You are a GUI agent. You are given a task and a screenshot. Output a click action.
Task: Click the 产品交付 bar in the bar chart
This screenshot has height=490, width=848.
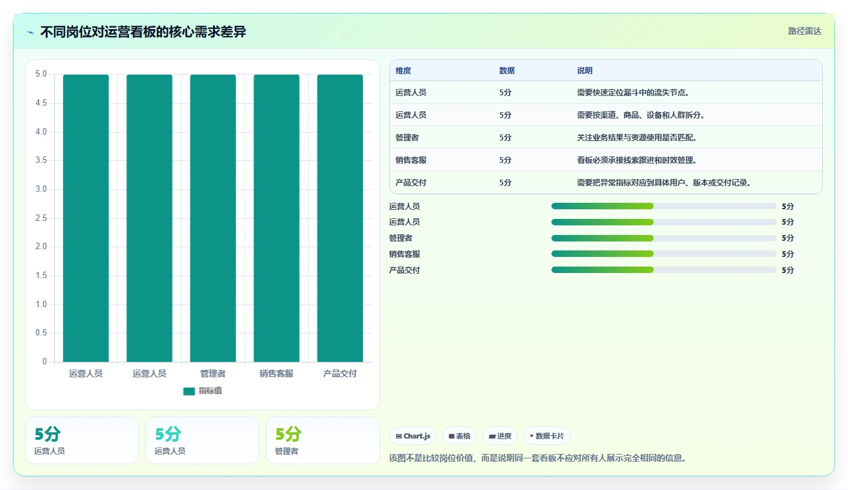coord(340,218)
